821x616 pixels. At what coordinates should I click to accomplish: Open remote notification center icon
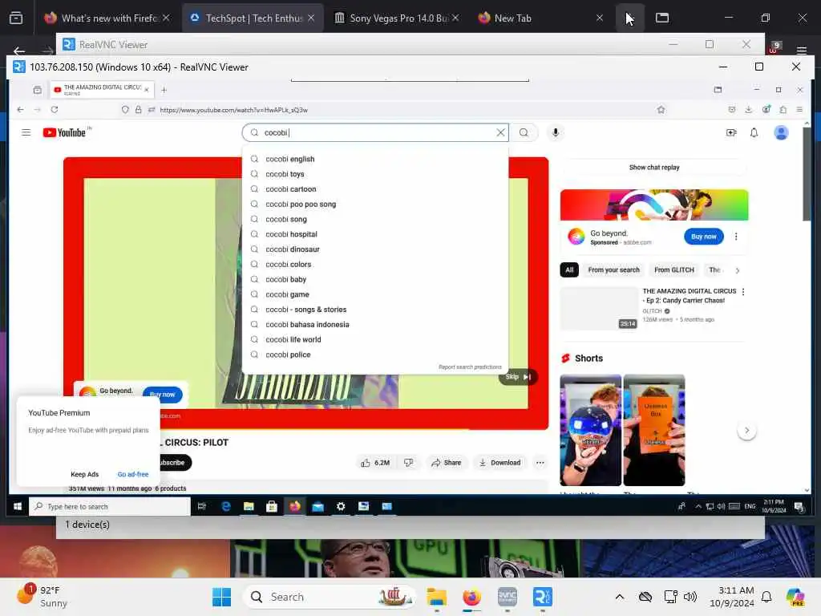point(799,507)
